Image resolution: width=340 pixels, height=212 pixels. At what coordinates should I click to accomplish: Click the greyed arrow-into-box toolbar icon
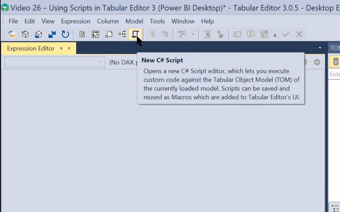click(220, 34)
